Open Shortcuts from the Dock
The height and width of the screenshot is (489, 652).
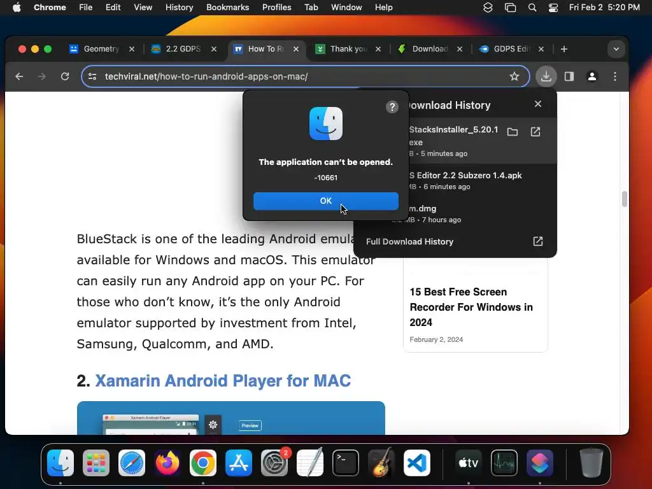click(540, 463)
